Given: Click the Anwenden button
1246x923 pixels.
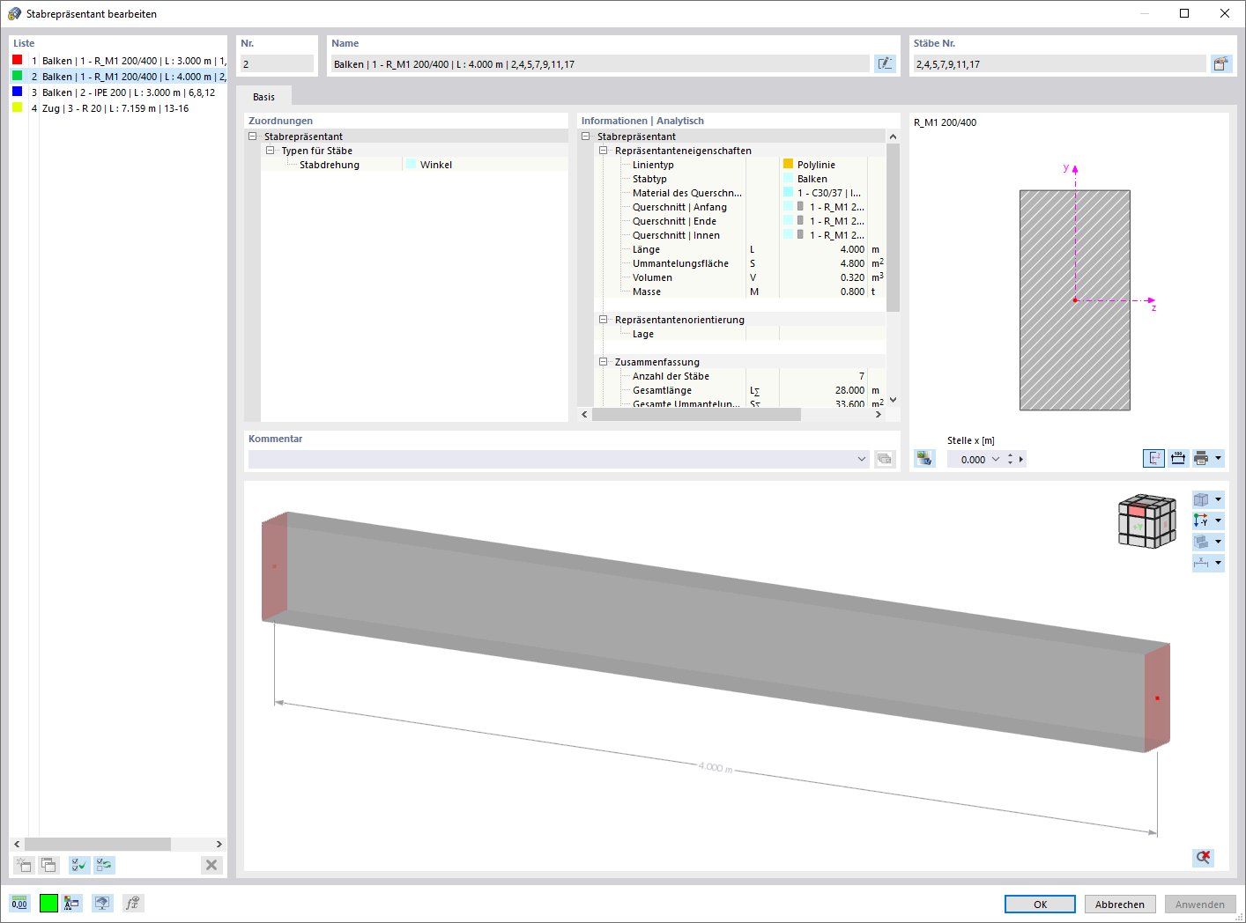Looking at the screenshot, I should pyautogui.click(x=1200, y=904).
